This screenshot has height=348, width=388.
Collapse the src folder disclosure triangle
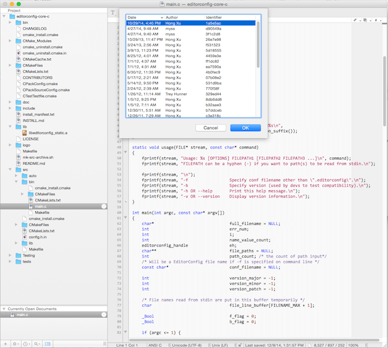click(x=10, y=170)
